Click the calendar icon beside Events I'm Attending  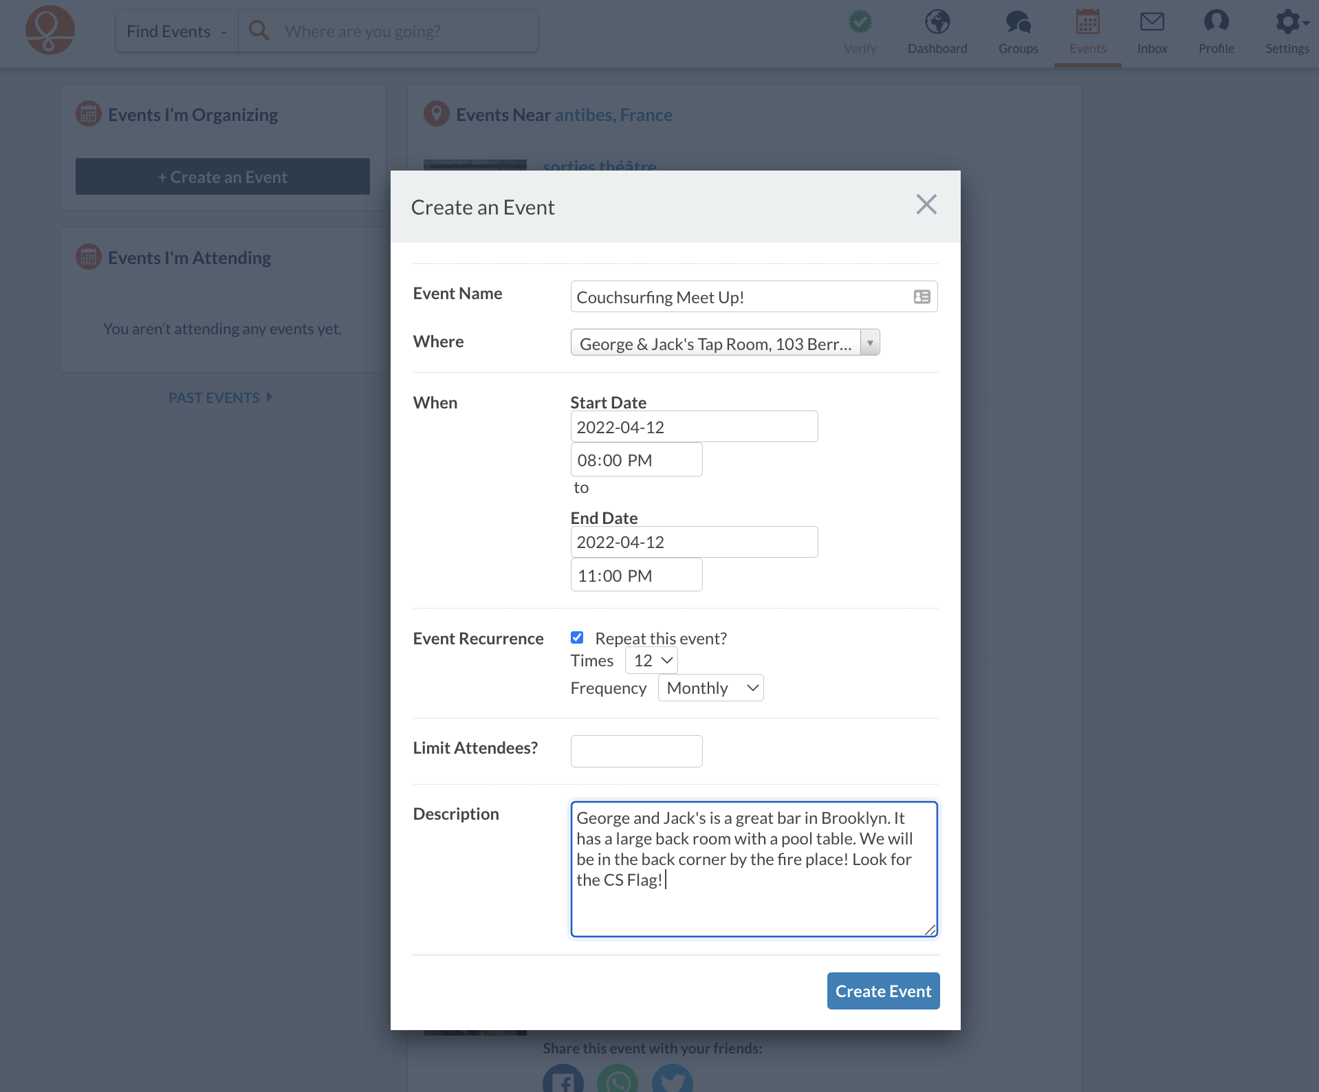[x=88, y=257]
